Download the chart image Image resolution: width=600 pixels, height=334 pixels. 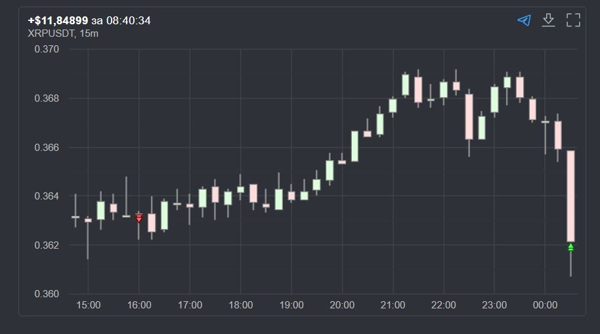pos(548,20)
